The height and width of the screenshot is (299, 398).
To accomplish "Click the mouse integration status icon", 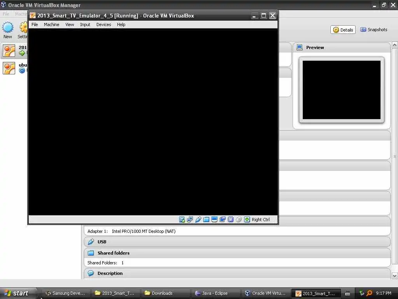I will coord(239,220).
